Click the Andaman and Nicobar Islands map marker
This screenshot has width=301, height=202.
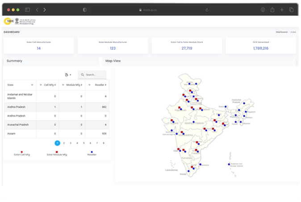click(x=229, y=164)
